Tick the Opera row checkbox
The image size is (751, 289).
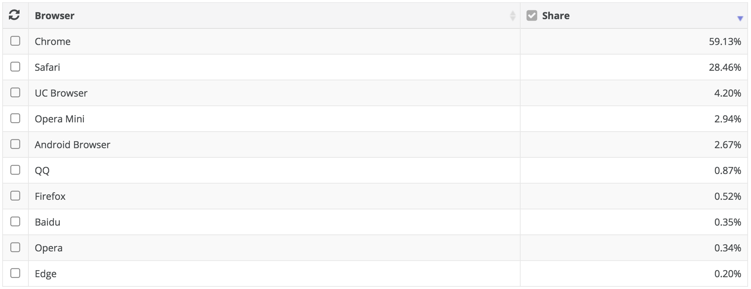click(x=15, y=247)
